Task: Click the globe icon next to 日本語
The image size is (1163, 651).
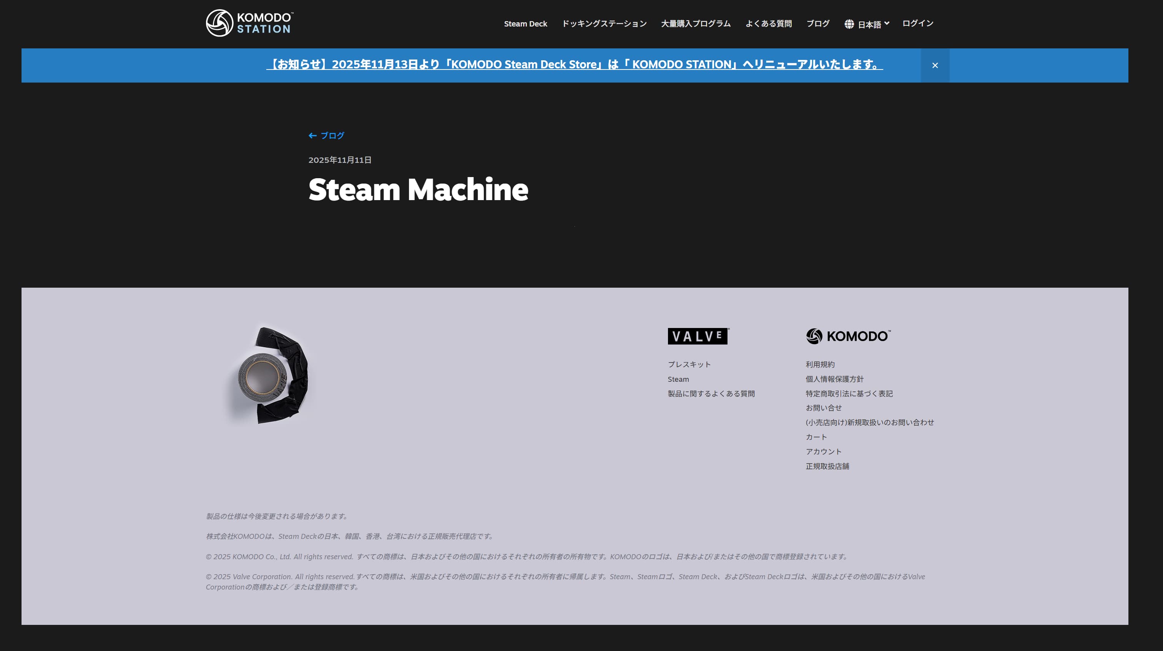Action: 849,23
